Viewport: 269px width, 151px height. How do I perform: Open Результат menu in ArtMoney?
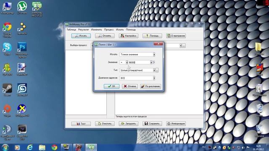pyautogui.click(x=84, y=30)
